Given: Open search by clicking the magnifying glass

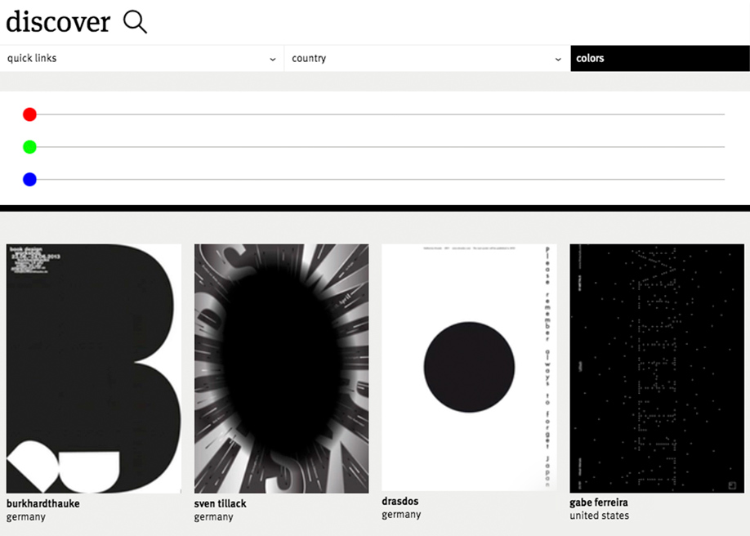Looking at the screenshot, I should [x=133, y=21].
